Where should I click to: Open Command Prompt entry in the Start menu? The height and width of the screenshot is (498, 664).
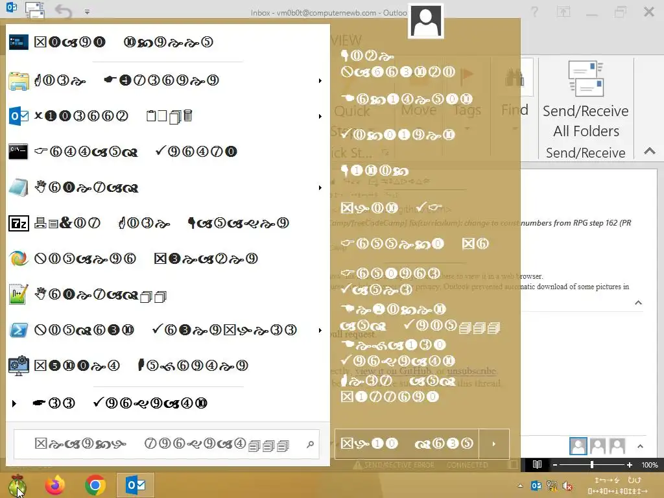pyautogui.click(x=167, y=152)
